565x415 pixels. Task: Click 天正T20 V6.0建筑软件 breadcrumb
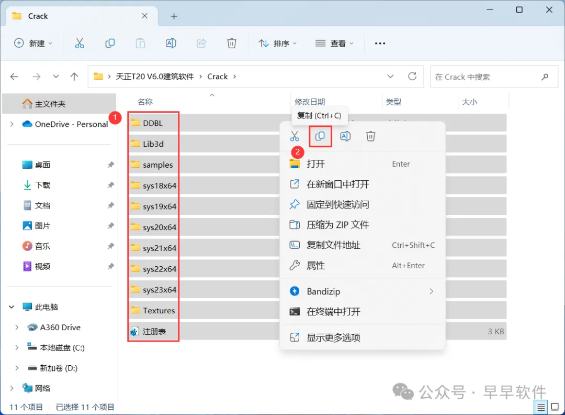(x=154, y=77)
